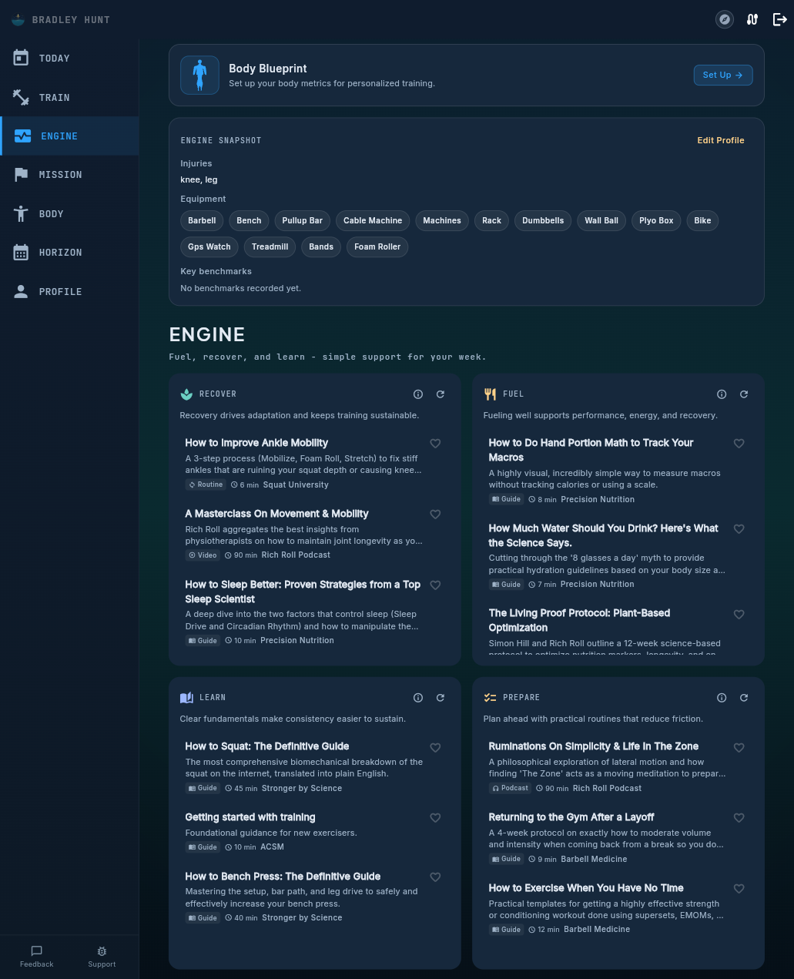This screenshot has height=979, width=794.
Task: Go to the Mission sidebar item
Action: (60, 175)
